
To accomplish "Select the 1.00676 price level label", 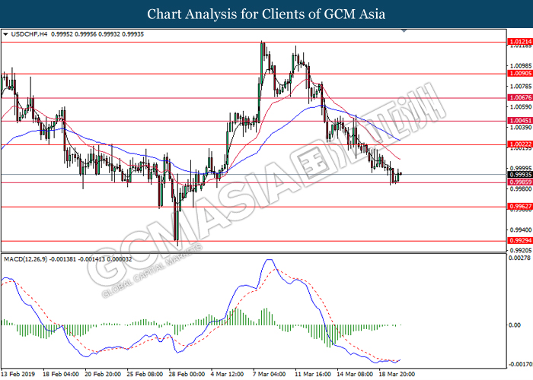I will pos(520,98).
